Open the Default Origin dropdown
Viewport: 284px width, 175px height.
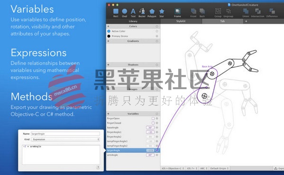tap(219, 168)
